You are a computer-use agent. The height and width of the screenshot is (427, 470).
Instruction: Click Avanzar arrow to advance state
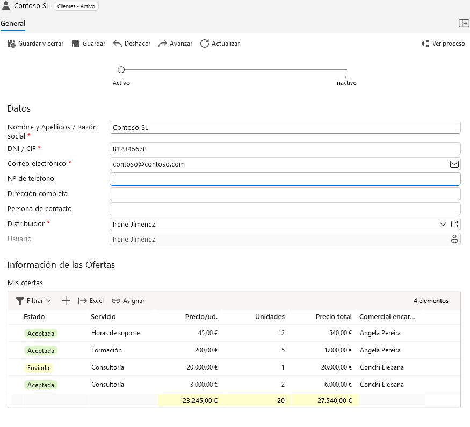[x=163, y=44]
